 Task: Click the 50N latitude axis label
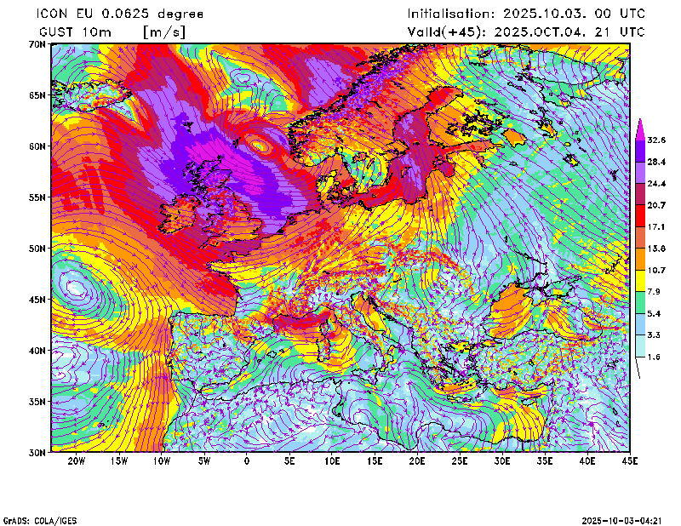click(x=36, y=249)
